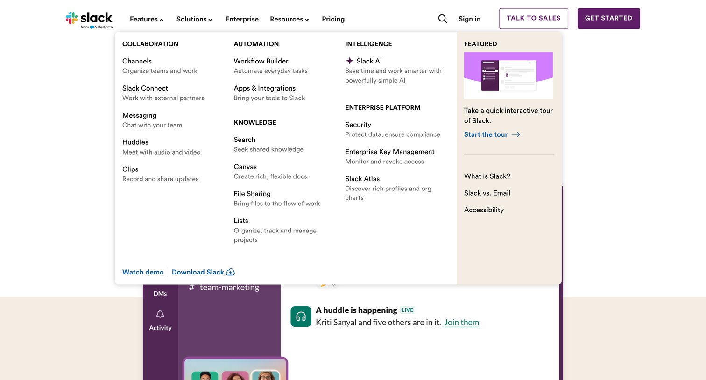Open the Pricing page
Viewport: 706px width, 380px height.
click(333, 19)
